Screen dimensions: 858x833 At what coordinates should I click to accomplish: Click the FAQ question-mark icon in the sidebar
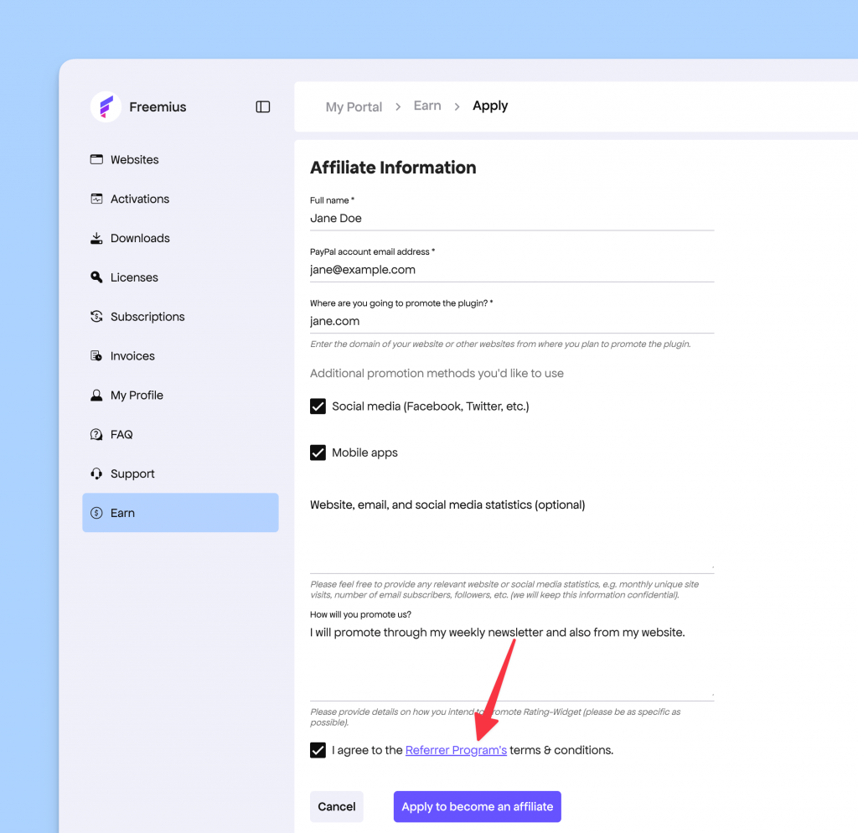point(96,435)
